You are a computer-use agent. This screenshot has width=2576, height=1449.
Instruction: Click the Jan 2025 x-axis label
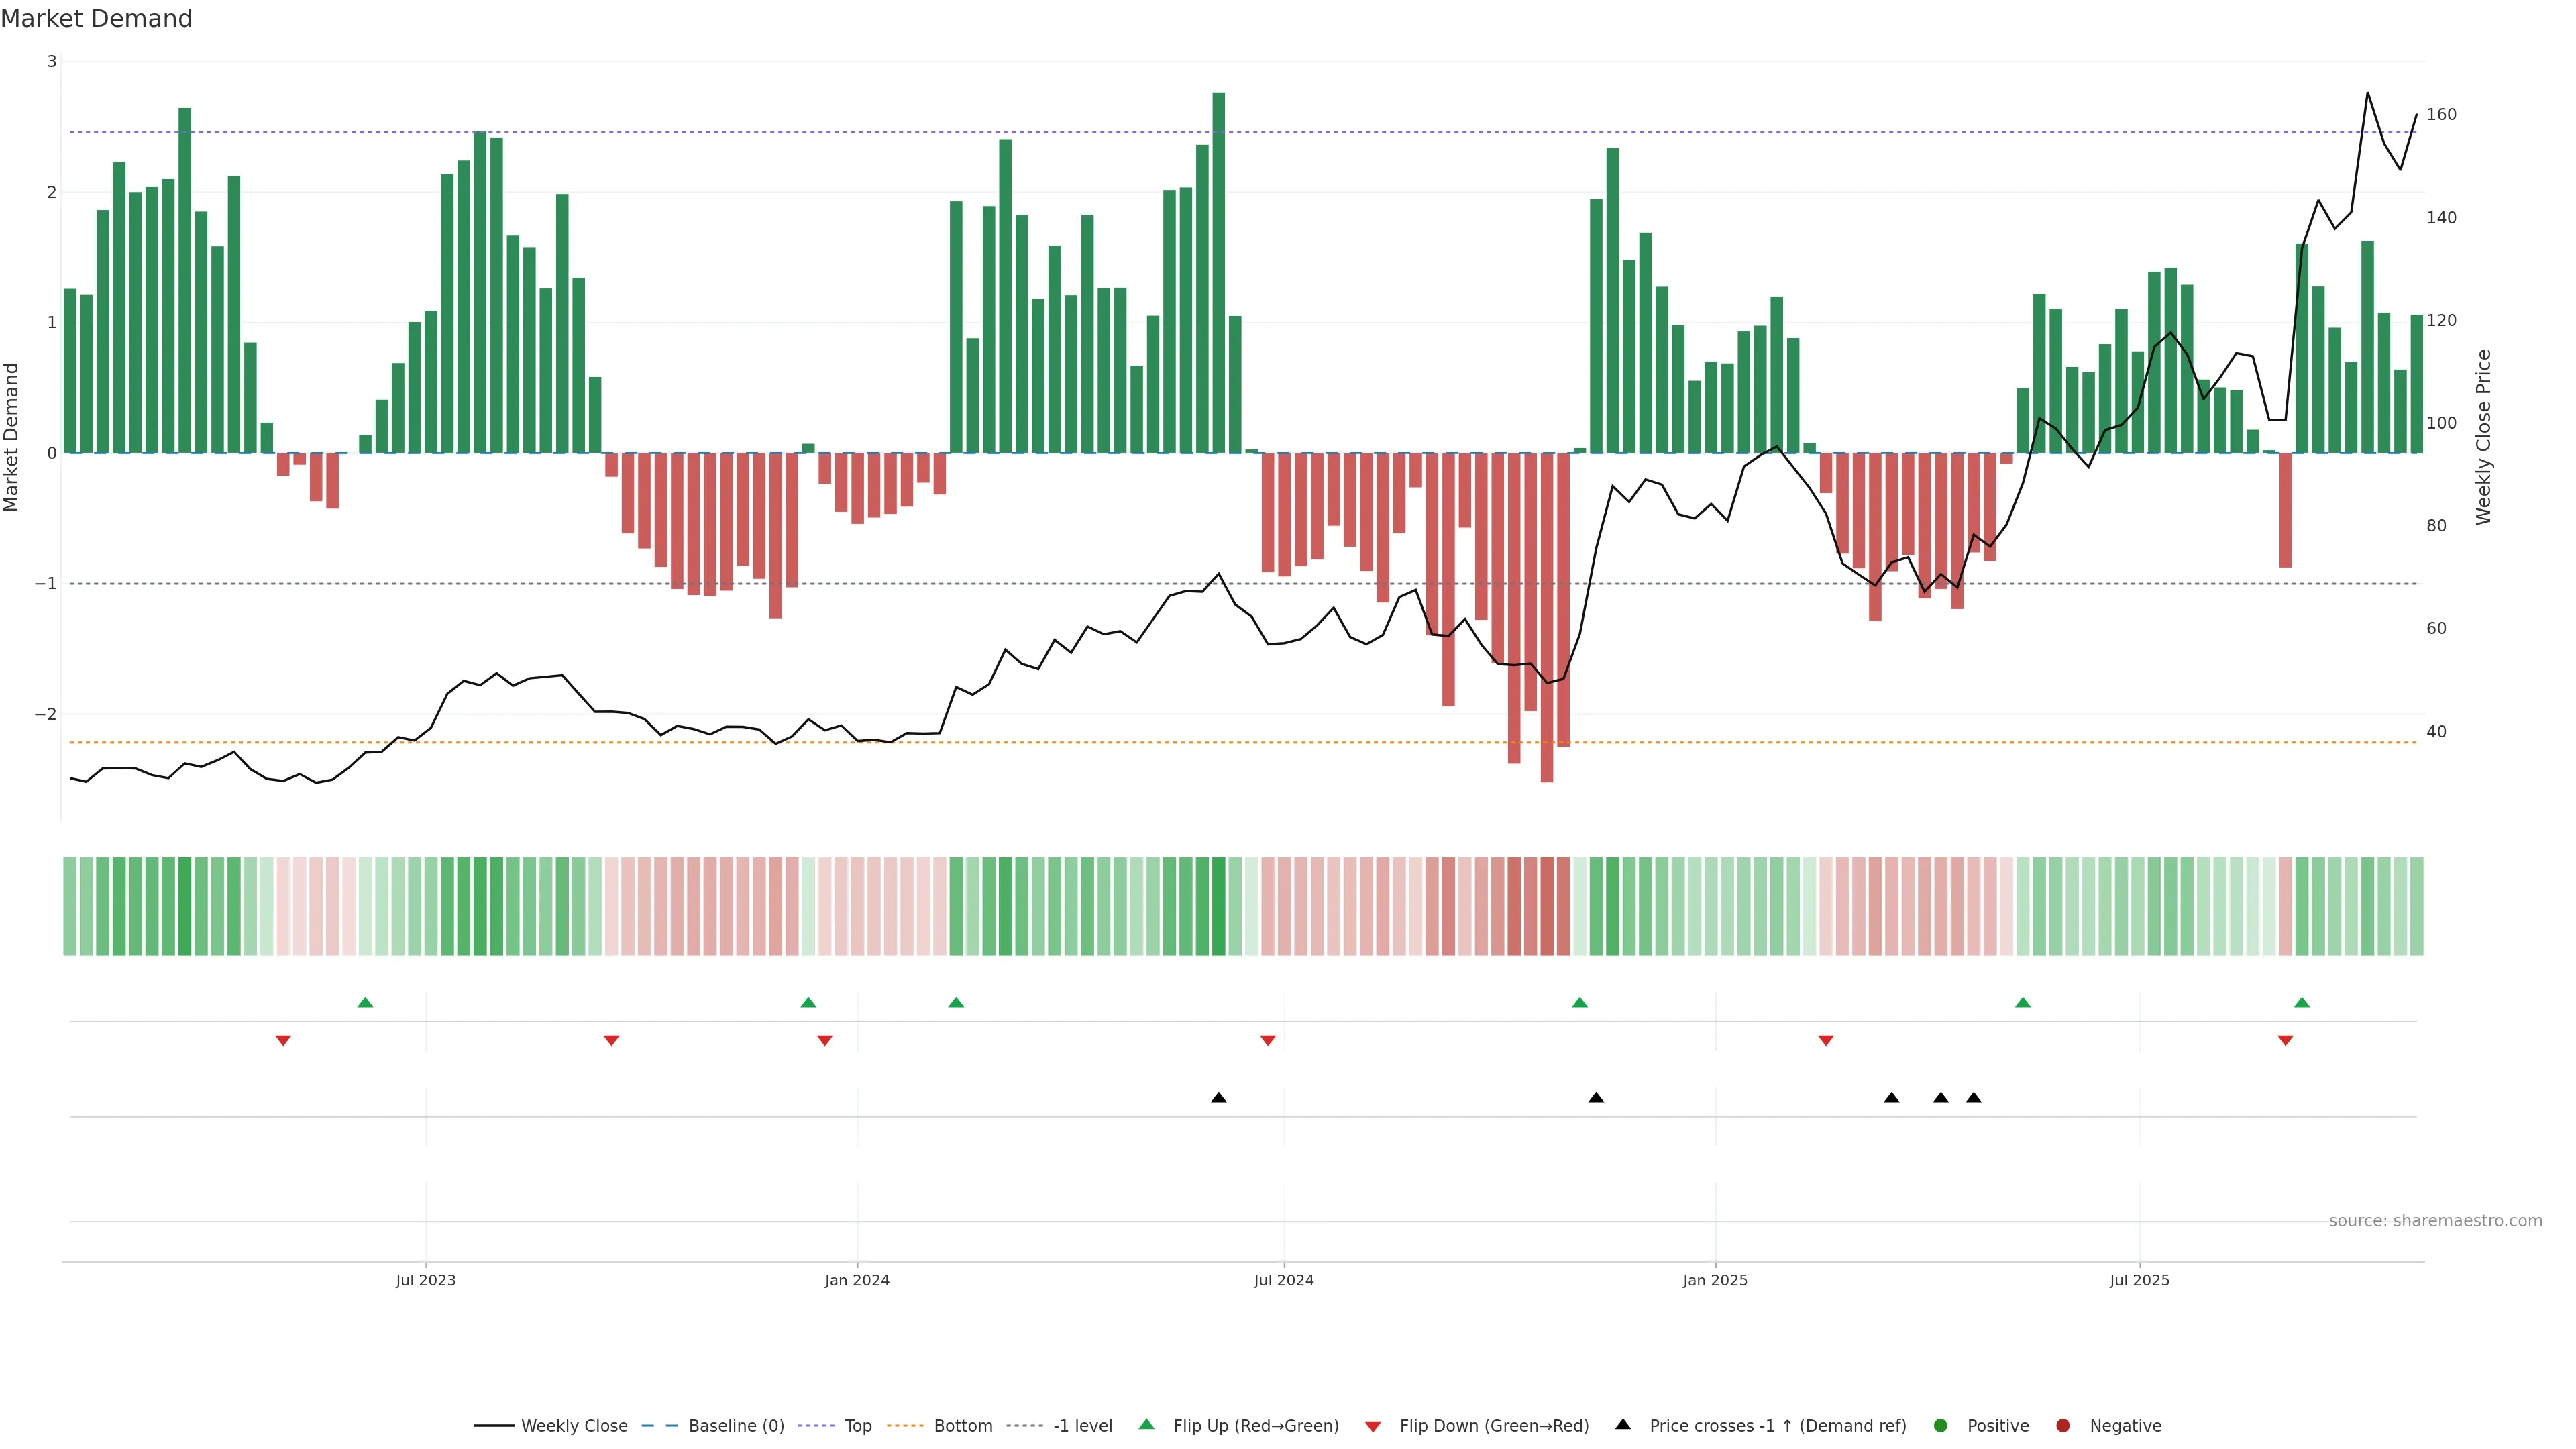pos(1715,1280)
